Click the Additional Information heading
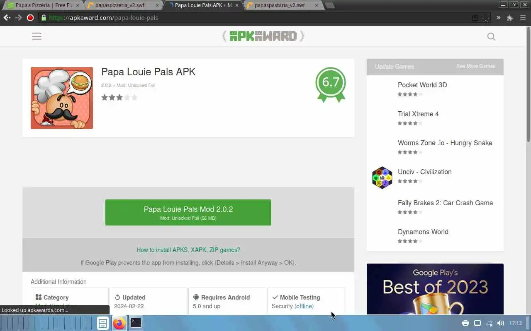This screenshot has width=531, height=331. tap(58, 282)
